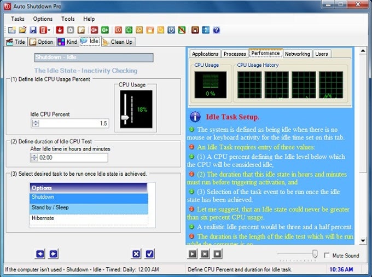Click the new task calendar toolbar icon
The width and height of the screenshot is (372, 277).
pyautogui.click(x=11, y=30)
